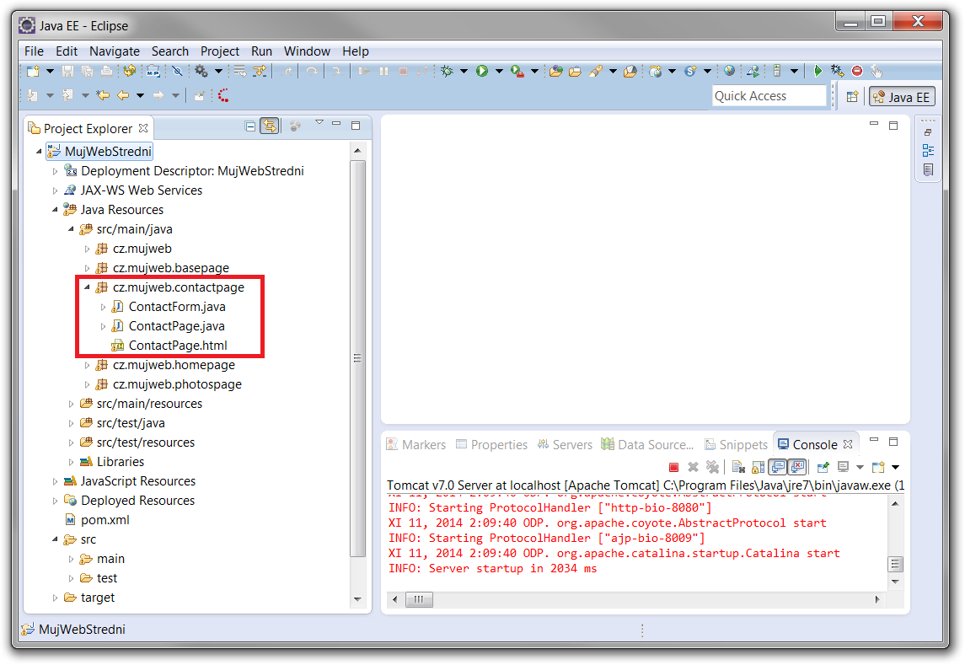The width and height of the screenshot is (965, 665).
Task: Terminate the server with red console stop icon
Action: click(x=673, y=467)
